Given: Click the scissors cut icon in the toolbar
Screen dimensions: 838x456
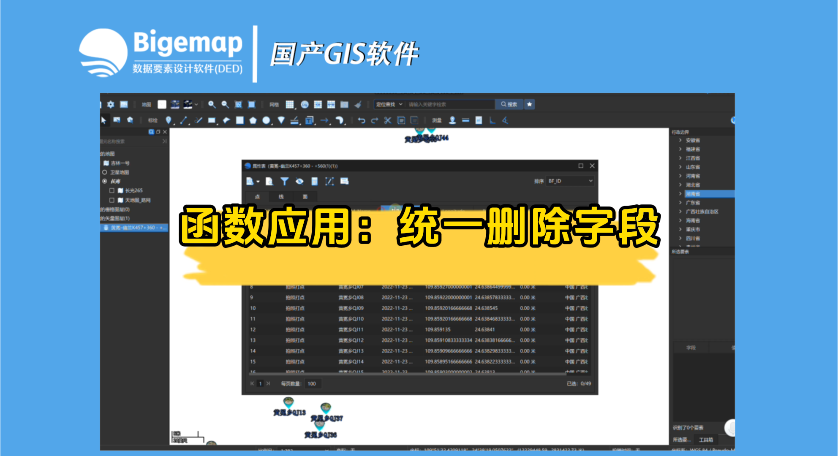Looking at the screenshot, I should coord(388,120).
